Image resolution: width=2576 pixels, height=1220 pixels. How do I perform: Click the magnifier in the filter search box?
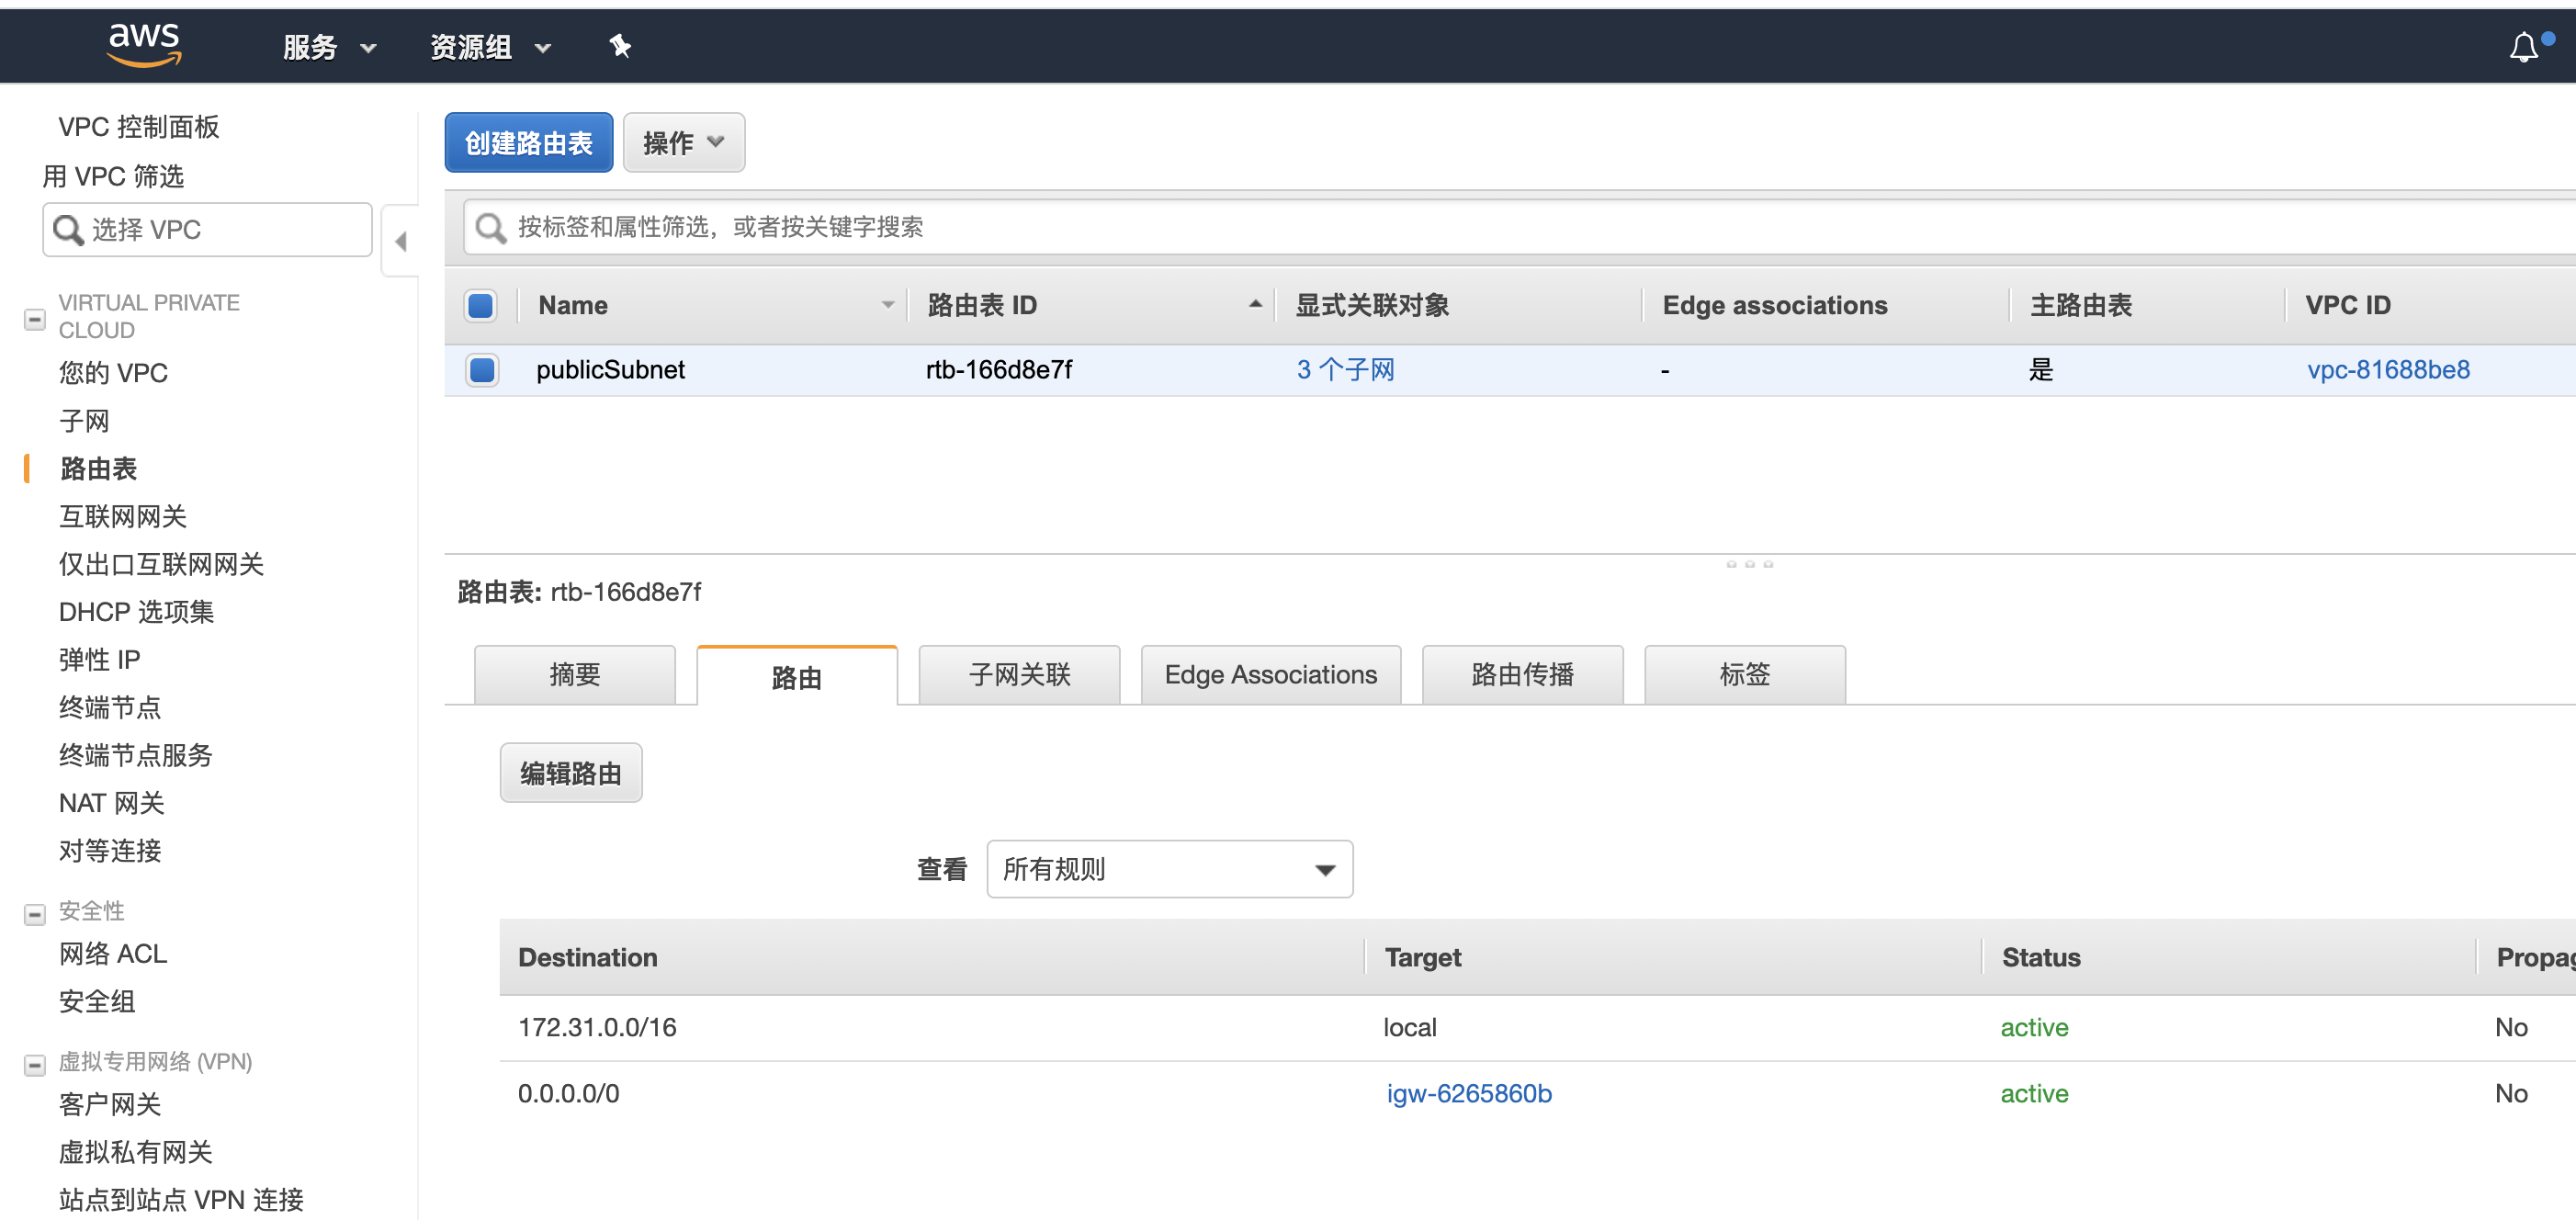(489, 227)
